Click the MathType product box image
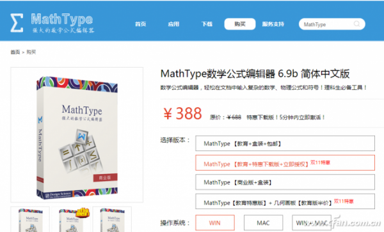Image resolution: width=384 pixels, height=232 pixels. pyautogui.click(x=77, y=134)
